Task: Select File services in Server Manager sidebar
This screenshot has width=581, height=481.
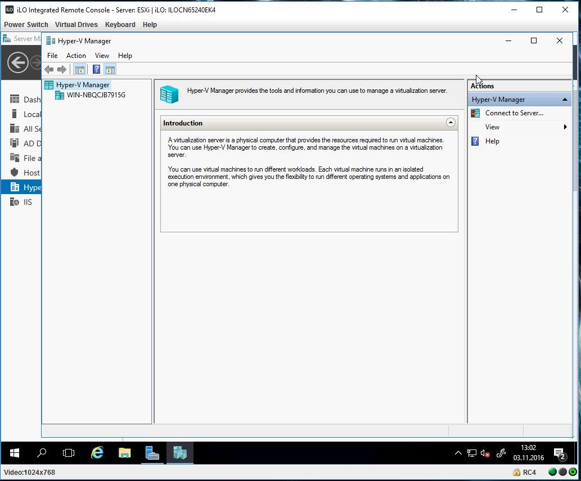Action: (x=25, y=158)
